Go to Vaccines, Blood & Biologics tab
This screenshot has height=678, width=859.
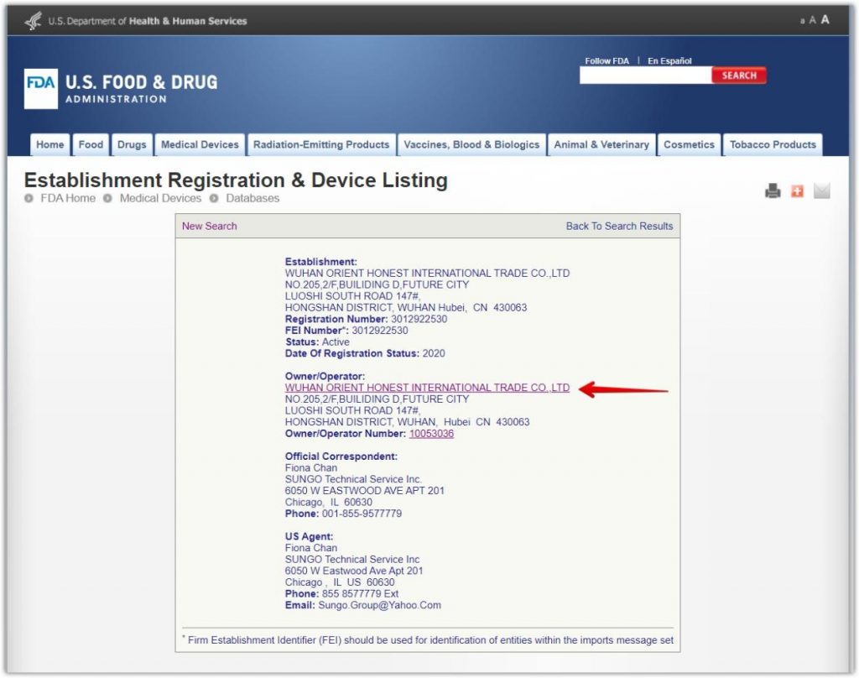[x=471, y=145]
